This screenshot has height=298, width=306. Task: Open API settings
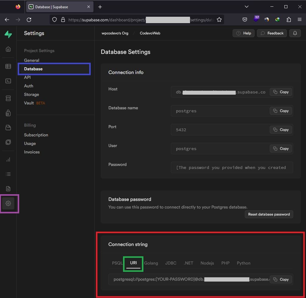coord(27,77)
